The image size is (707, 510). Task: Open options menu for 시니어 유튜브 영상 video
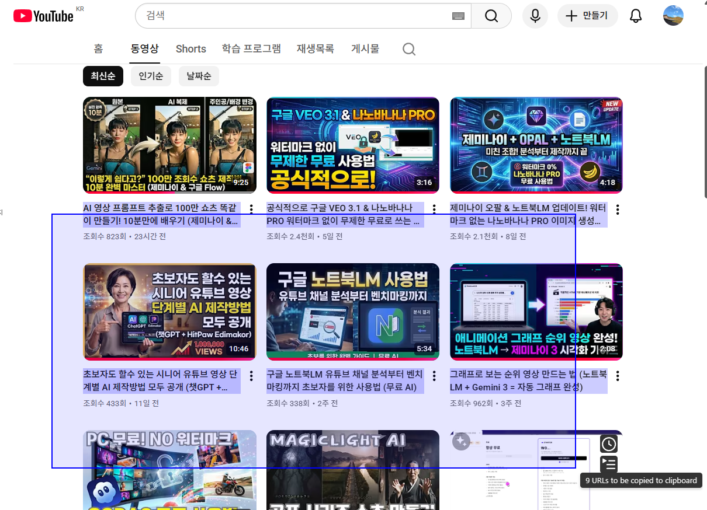click(251, 376)
